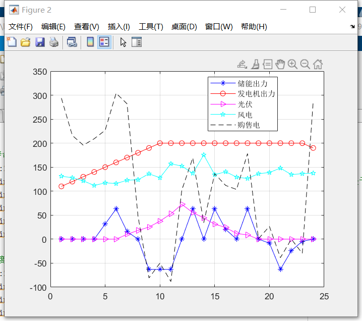Open the Property Inspector icon
362x321 pixels.
137,42
